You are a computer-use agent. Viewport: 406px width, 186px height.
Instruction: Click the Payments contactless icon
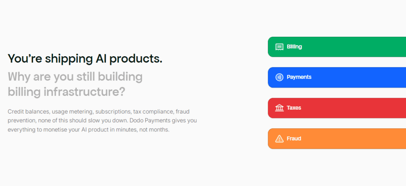point(280,77)
